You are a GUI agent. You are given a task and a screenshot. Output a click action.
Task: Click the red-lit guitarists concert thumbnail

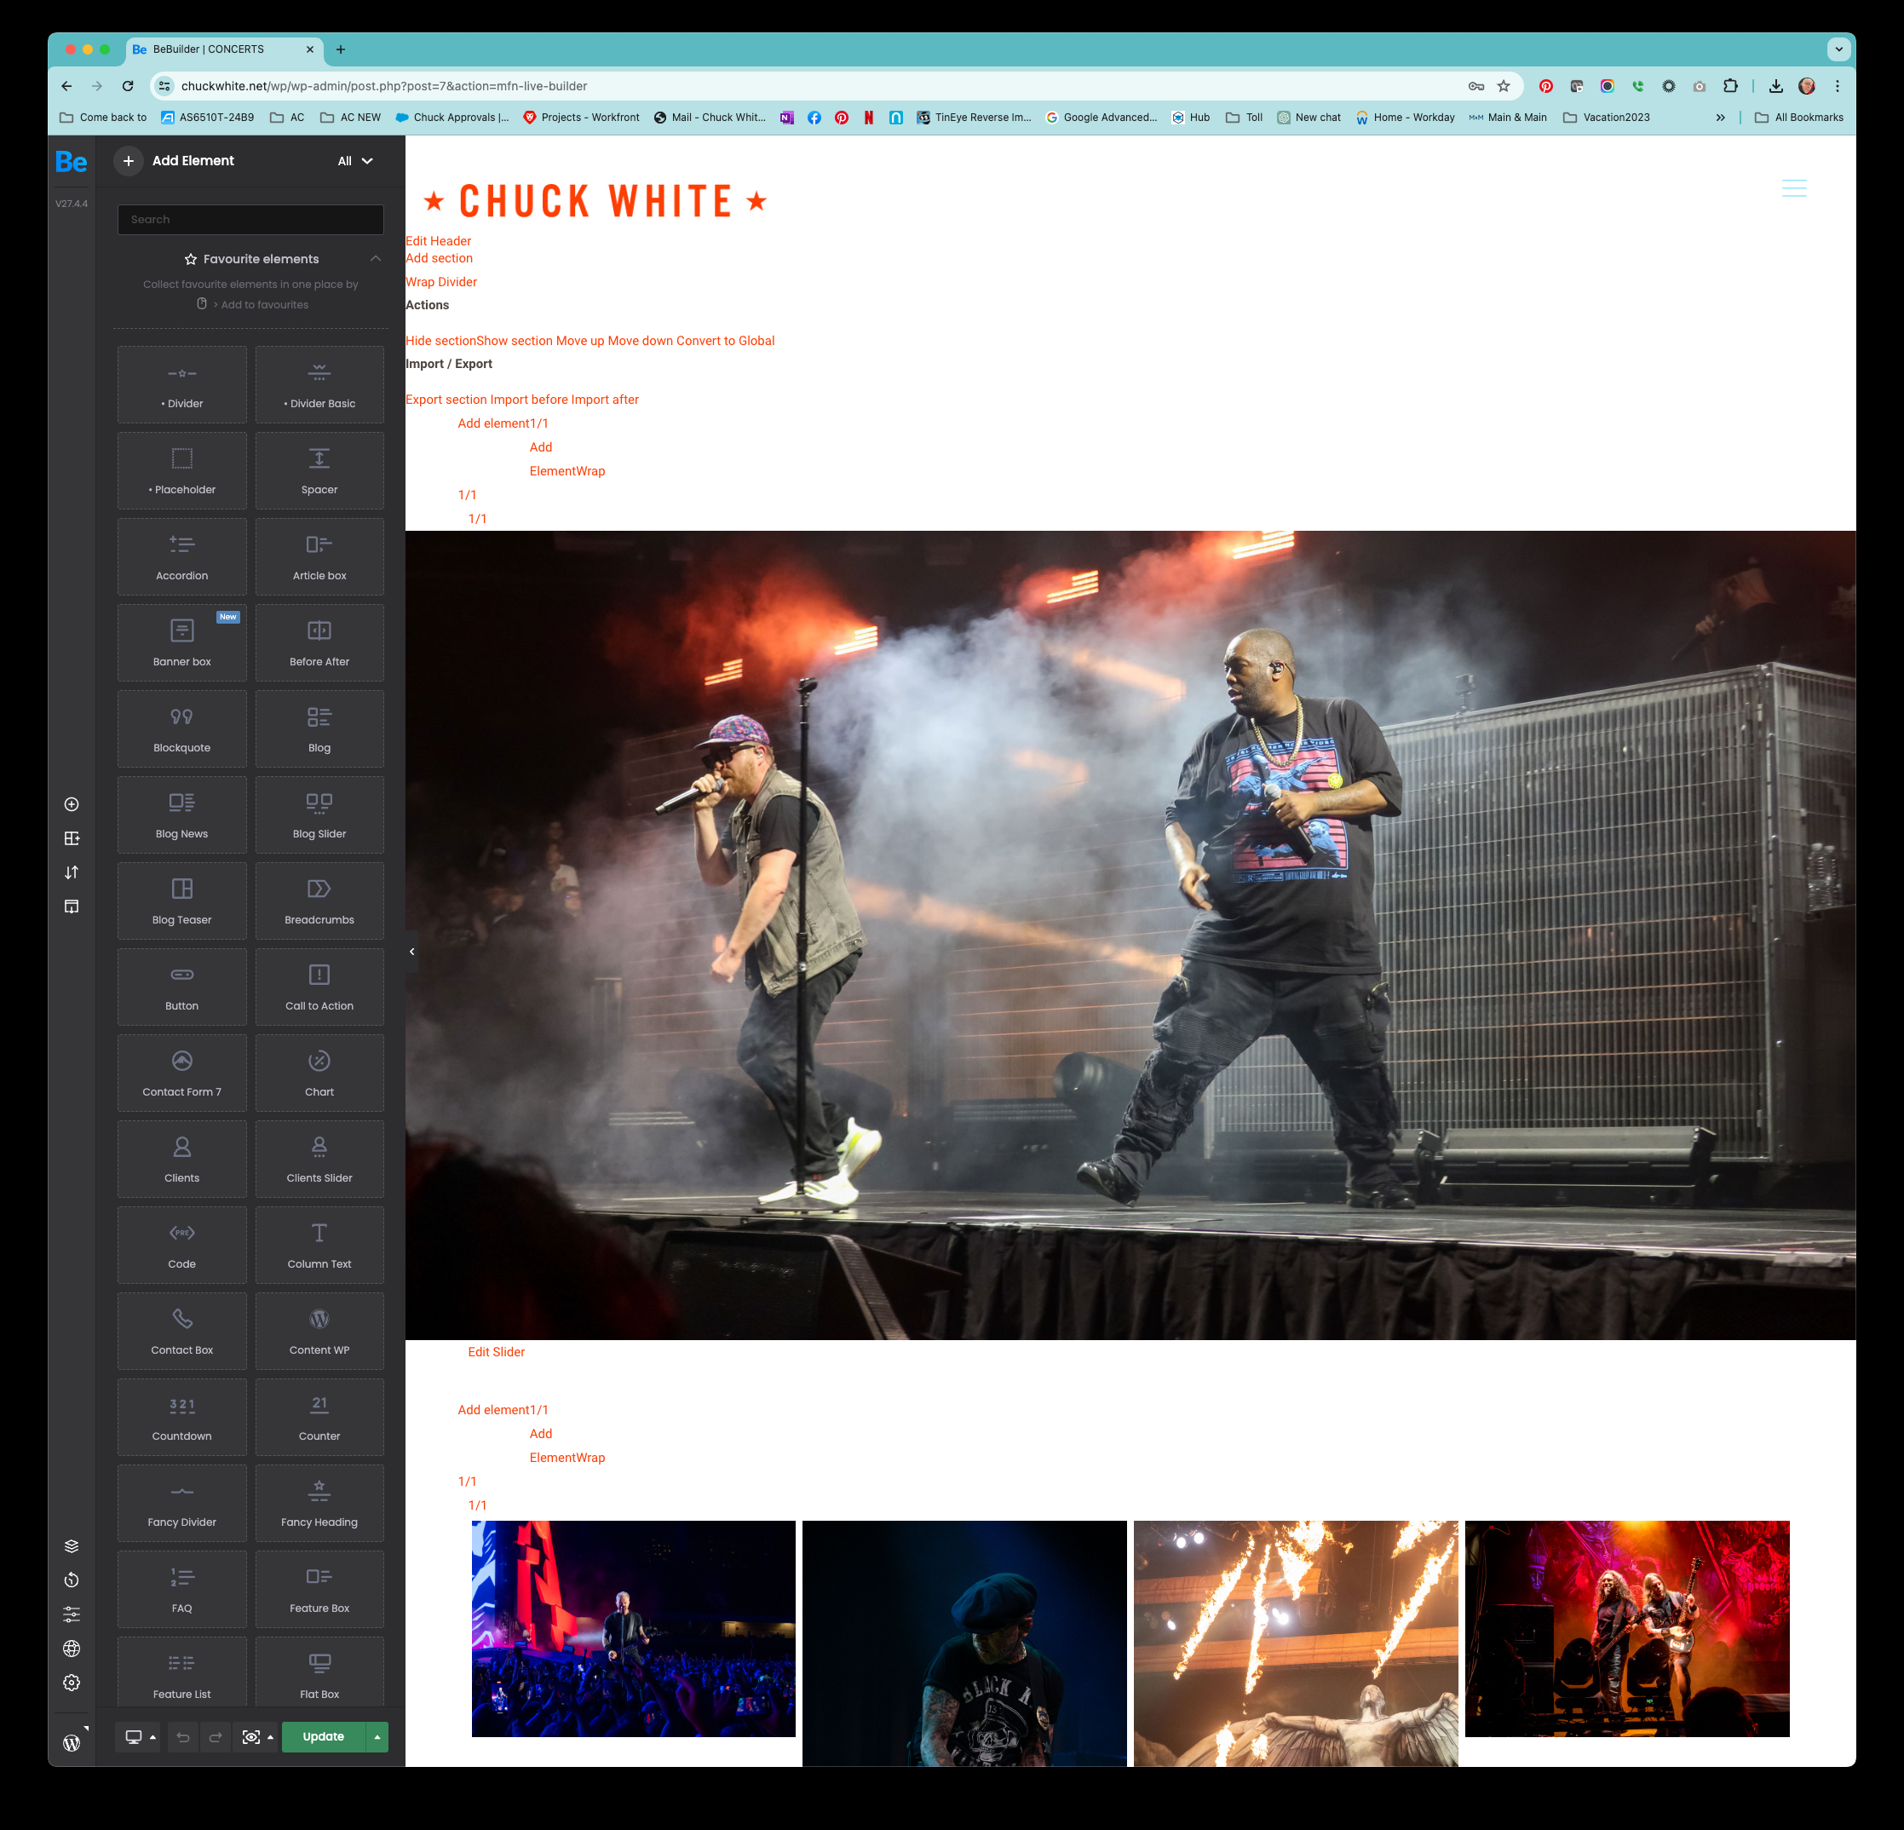coord(1627,1629)
